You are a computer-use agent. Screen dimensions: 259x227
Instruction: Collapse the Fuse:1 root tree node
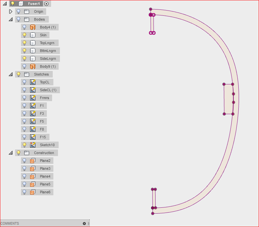5,4
